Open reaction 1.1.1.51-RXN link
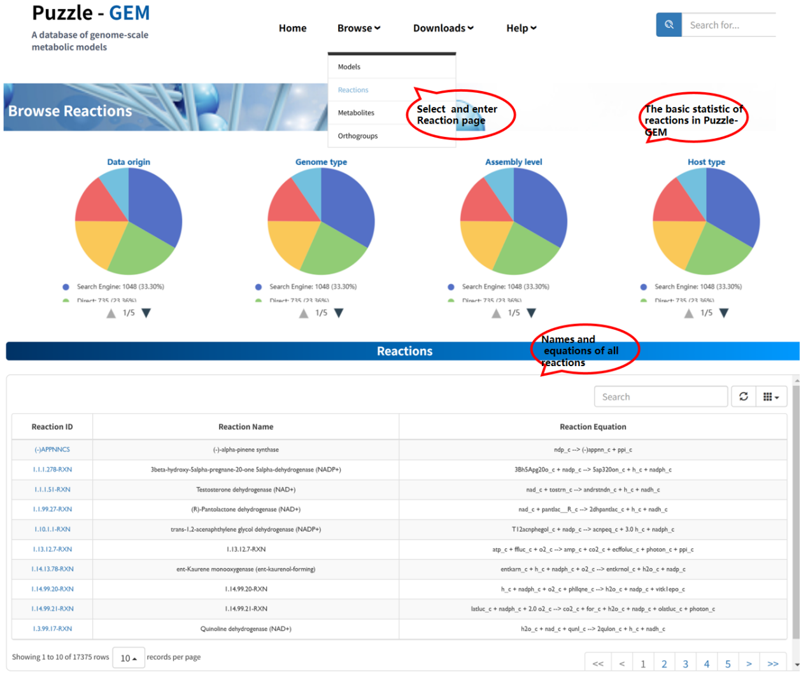Viewport: 808px width, 678px height. [52, 490]
